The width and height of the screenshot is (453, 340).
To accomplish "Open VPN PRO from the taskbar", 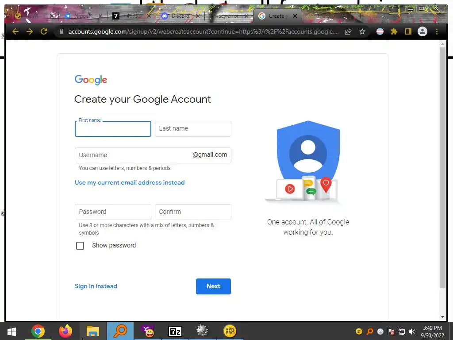I will (230, 331).
